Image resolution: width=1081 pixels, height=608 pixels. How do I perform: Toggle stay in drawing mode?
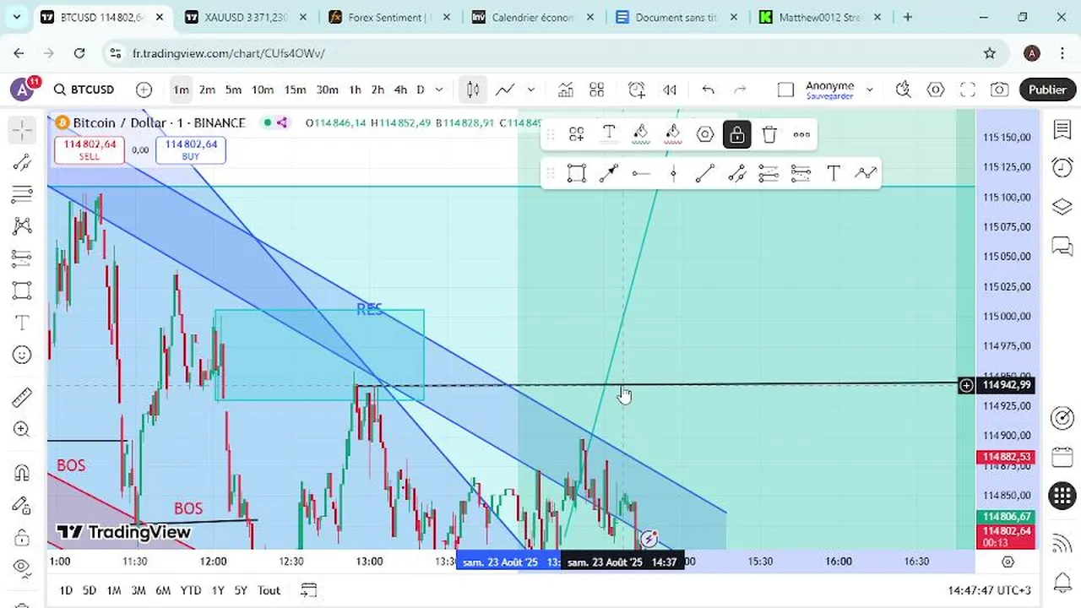point(22,505)
